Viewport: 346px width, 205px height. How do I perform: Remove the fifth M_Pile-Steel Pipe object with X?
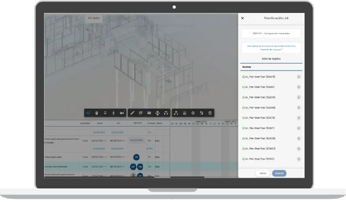(298, 118)
